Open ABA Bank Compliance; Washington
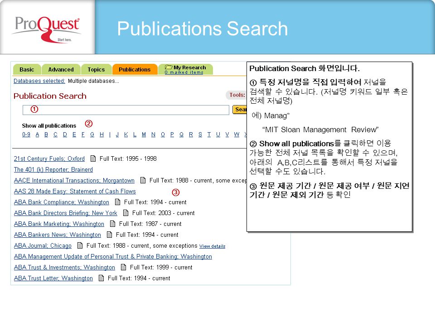The image size is (435, 326). click(61, 202)
